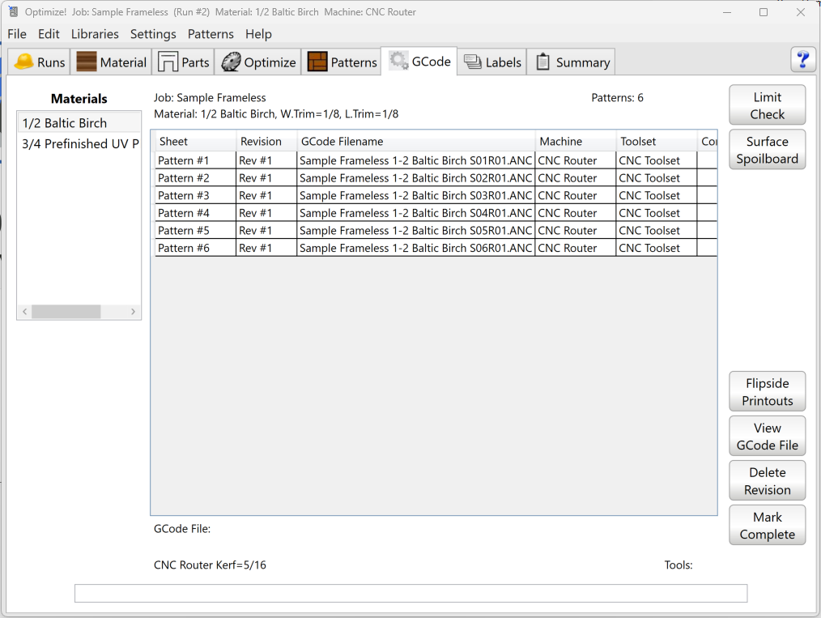
Task: Click the Optimize saw blade icon
Action: 231,62
